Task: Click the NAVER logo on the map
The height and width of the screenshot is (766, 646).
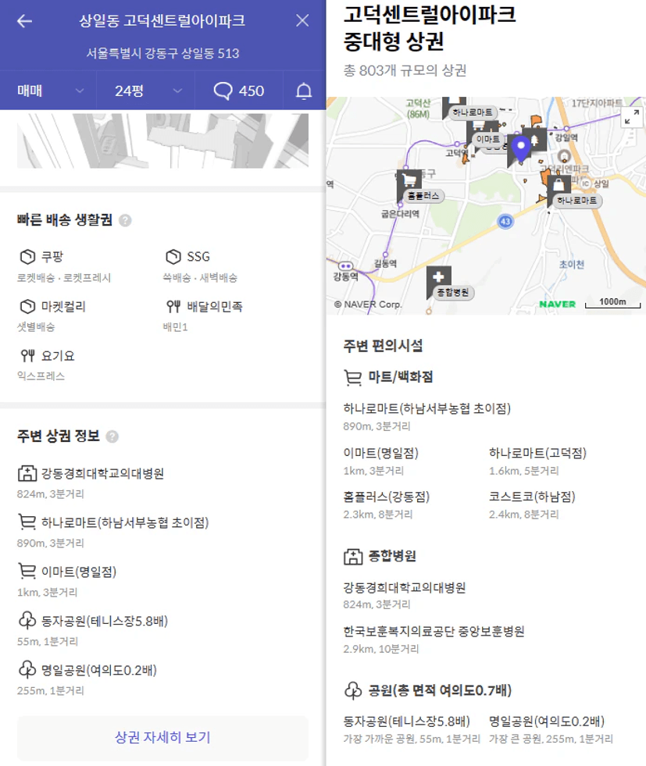Action: pyautogui.click(x=557, y=304)
